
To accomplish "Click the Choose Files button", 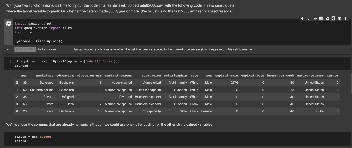I will pos(25,49).
